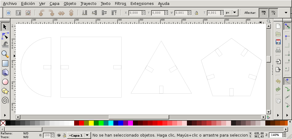Viewport: 292px width, 139px height.
Task: Raise selection to top
Action: (114, 13)
